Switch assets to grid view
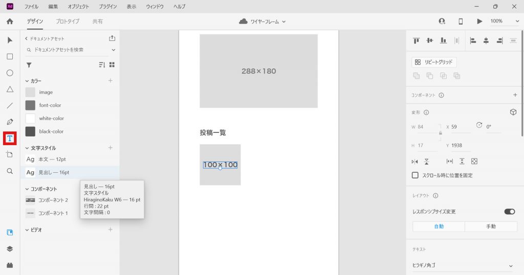 click(112, 65)
